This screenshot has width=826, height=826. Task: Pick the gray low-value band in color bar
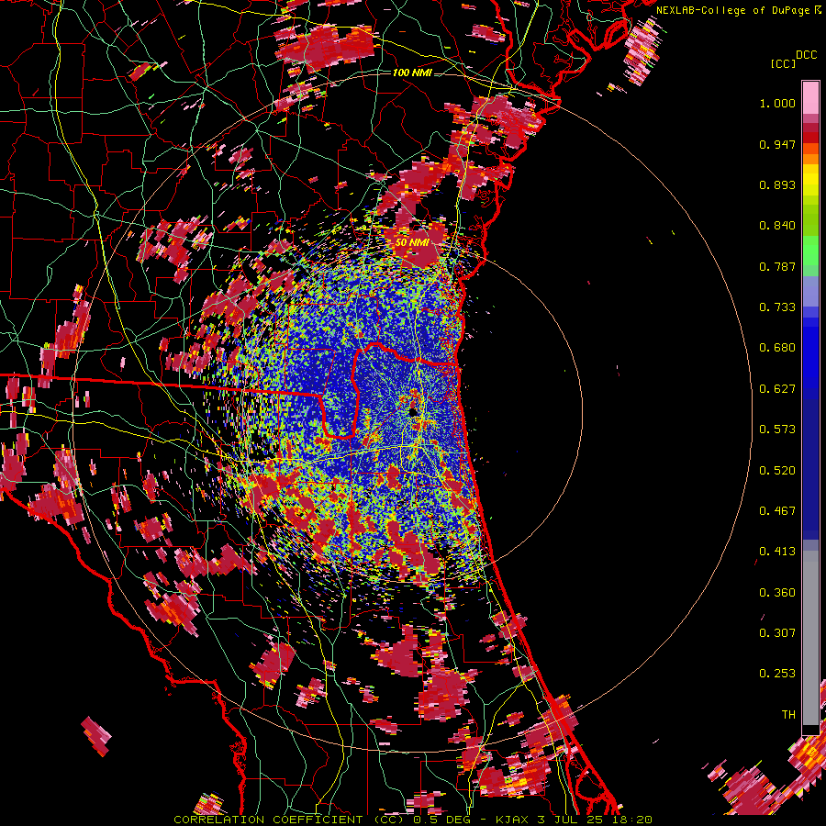point(810,638)
